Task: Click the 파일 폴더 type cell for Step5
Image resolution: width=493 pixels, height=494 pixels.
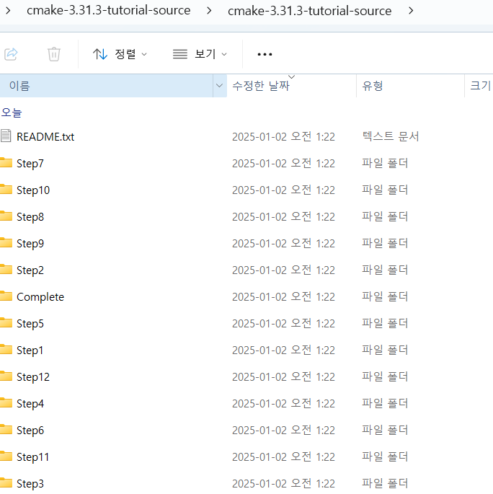Action: (385, 323)
